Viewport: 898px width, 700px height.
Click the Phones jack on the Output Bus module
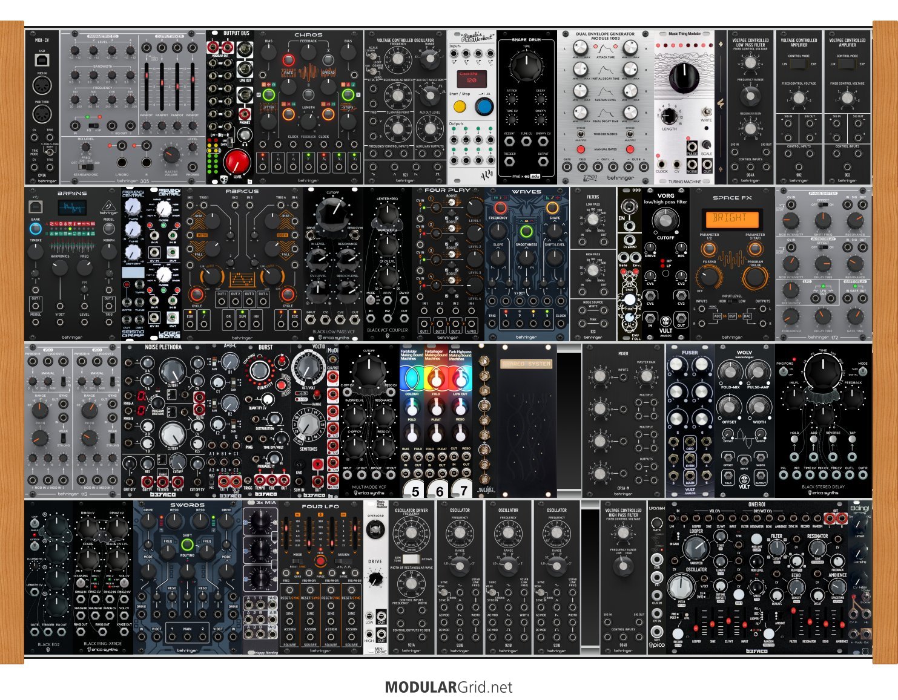(x=245, y=114)
